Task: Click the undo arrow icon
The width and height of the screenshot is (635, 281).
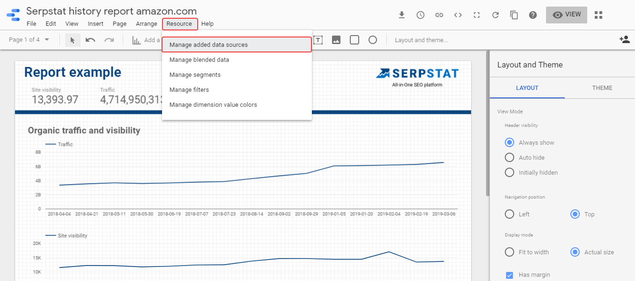Action: [x=90, y=40]
